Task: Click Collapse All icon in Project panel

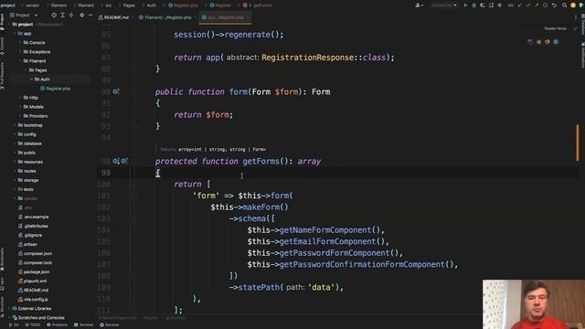Action: [71, 16]
